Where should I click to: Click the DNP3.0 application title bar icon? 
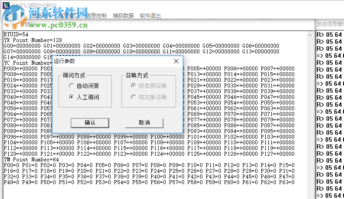pos(6,5)
